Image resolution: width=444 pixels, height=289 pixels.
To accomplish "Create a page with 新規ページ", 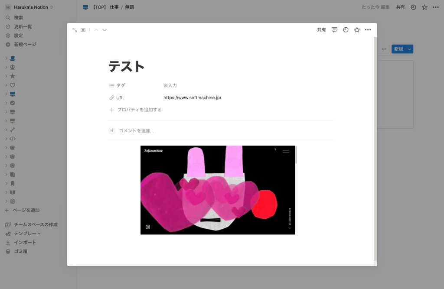I will [x=21, y=45].
